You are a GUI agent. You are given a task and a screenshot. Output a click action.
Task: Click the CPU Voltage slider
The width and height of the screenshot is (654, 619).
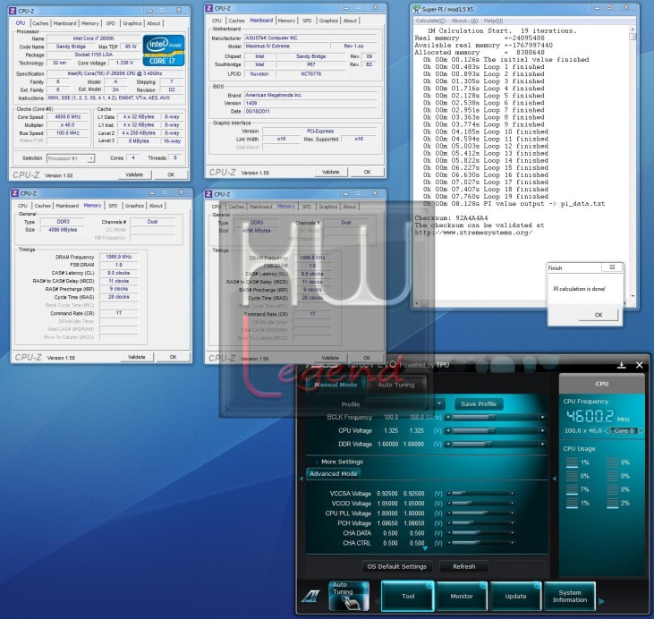coord(495,430)
